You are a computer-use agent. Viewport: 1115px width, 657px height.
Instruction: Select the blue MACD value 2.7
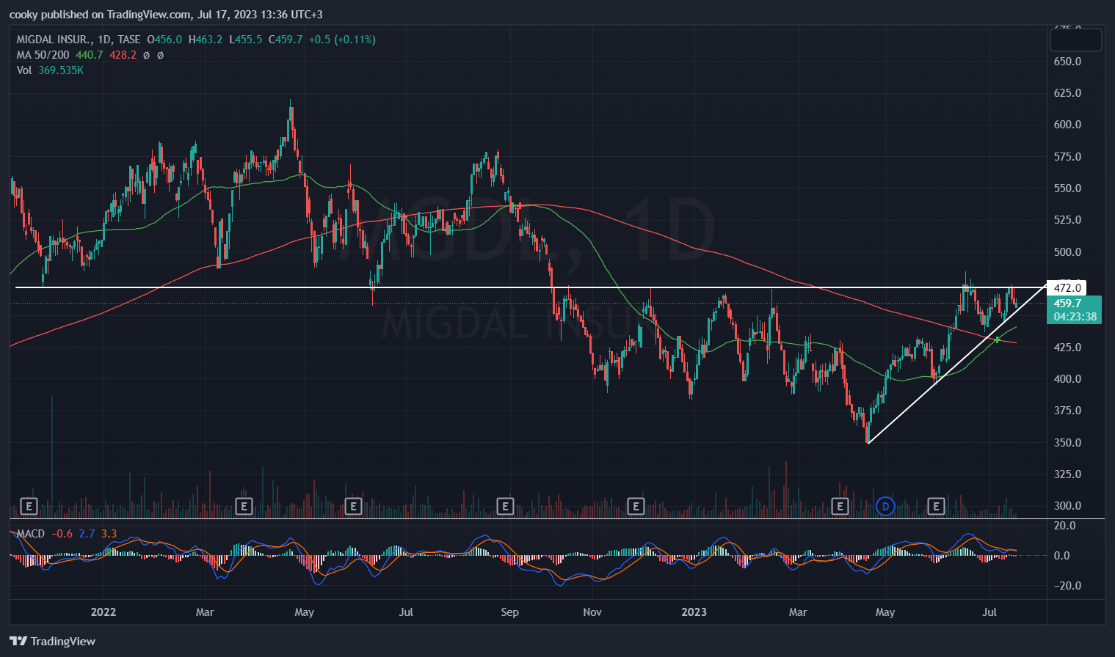[87, 534]
